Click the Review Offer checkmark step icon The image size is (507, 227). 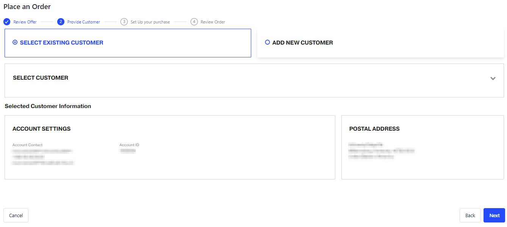[7, 22]
